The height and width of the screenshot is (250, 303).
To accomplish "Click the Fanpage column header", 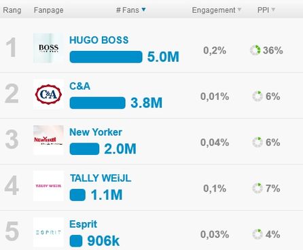I will 49,10.
